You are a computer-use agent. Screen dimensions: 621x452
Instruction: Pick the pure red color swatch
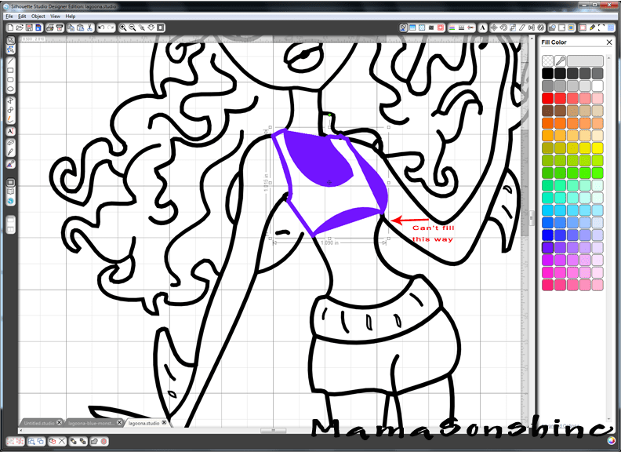tap(547, 98)
